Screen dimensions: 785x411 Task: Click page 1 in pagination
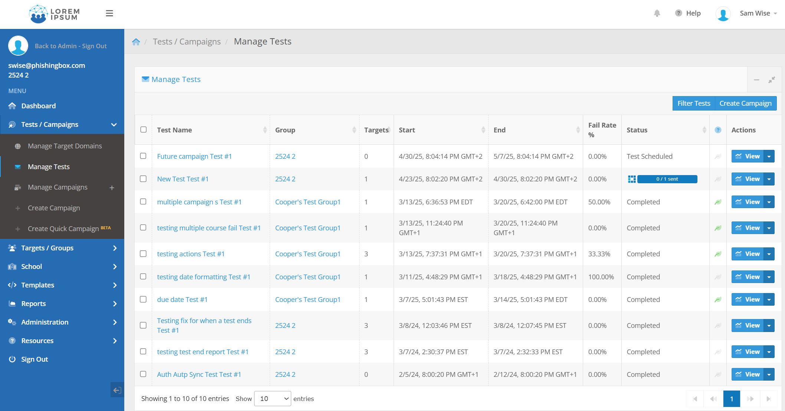coord(732,399)
